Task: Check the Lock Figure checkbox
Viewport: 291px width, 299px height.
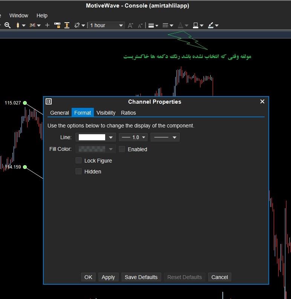Action: [x=78, y=161]
